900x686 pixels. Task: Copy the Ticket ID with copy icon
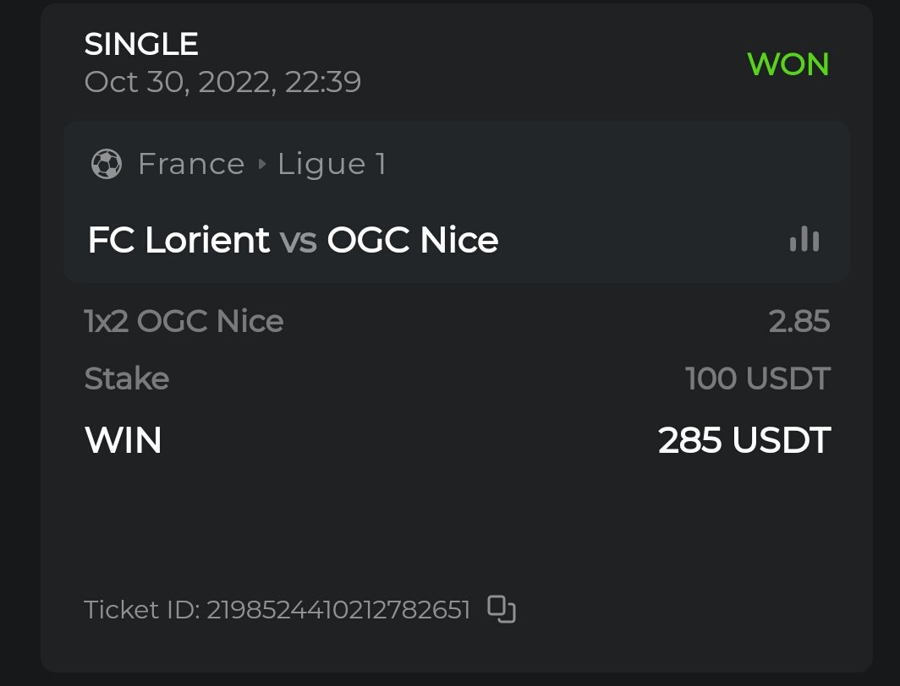[502, 609]
